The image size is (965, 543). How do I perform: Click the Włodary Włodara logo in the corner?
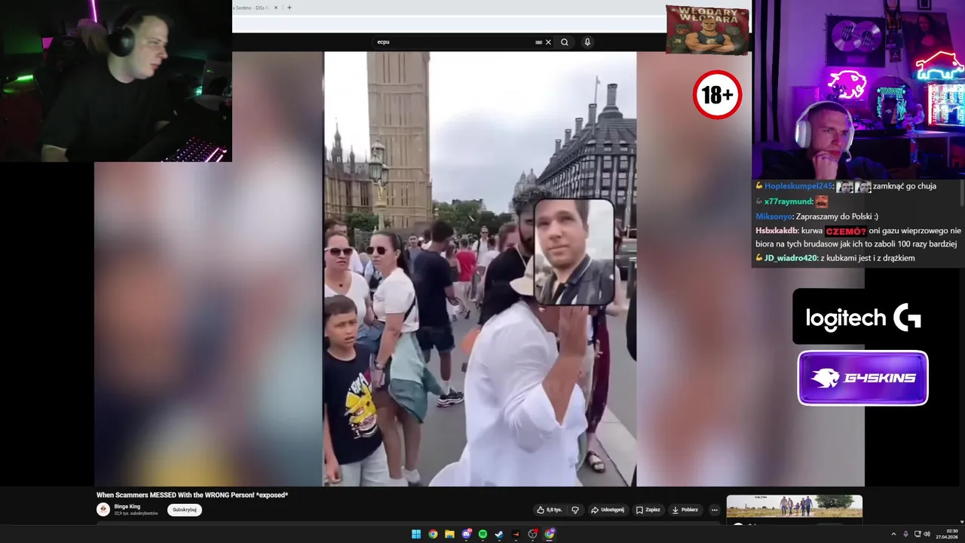707,29
